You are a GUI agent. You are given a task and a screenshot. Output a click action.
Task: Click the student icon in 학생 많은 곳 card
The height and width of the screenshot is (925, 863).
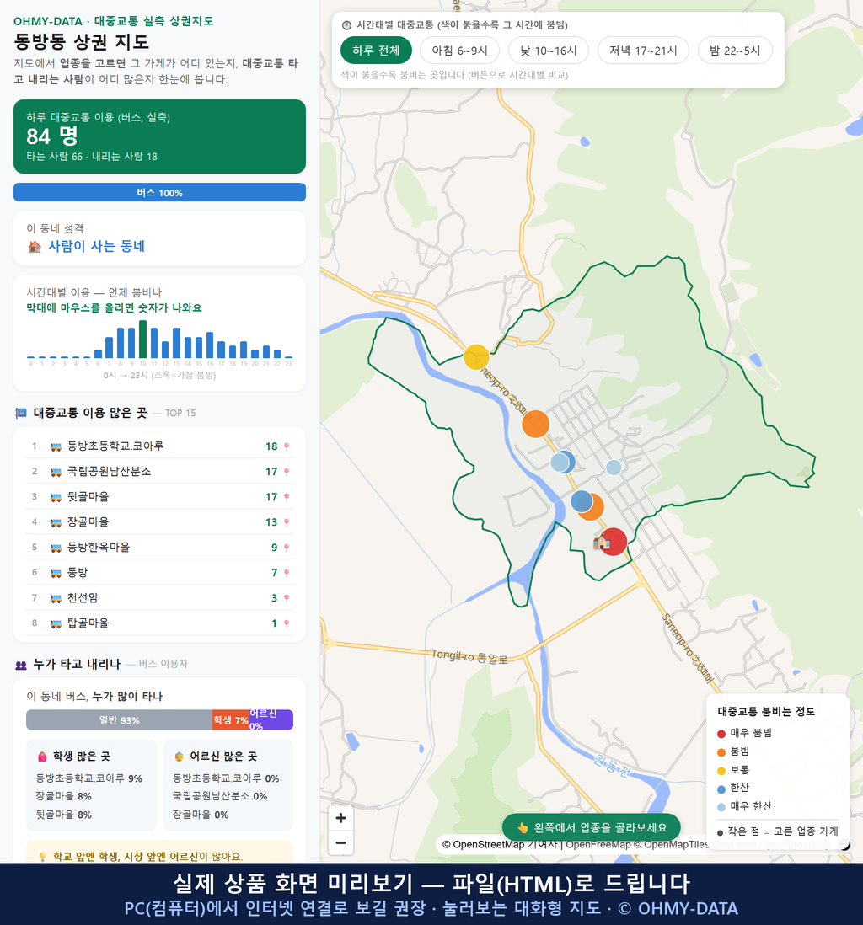click(42, 757)
